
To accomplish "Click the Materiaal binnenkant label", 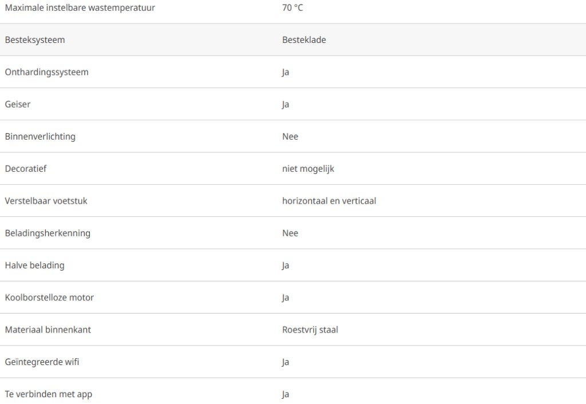I will coord(48,330).
